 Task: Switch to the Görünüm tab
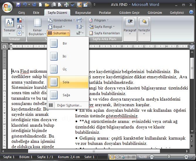[155, 13]
